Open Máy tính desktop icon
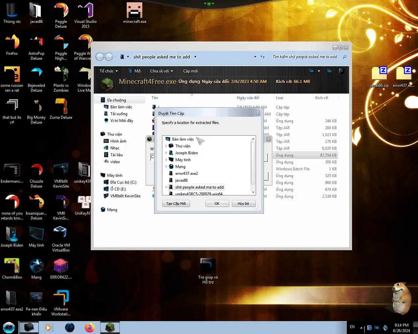 pos(36,237)
